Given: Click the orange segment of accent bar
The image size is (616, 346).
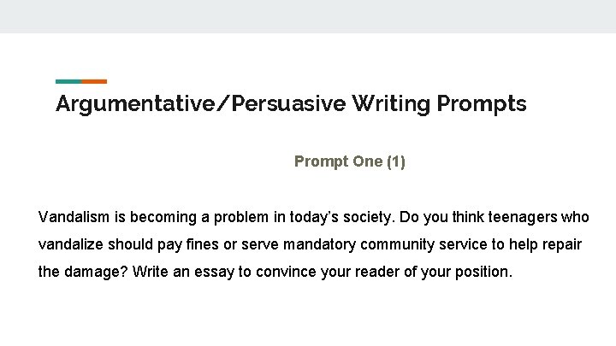Looking at the screenshot, I should coord(95,81).
